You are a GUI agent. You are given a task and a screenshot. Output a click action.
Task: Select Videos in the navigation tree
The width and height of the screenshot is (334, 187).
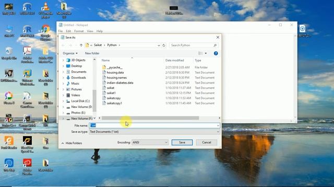point(75,95)
